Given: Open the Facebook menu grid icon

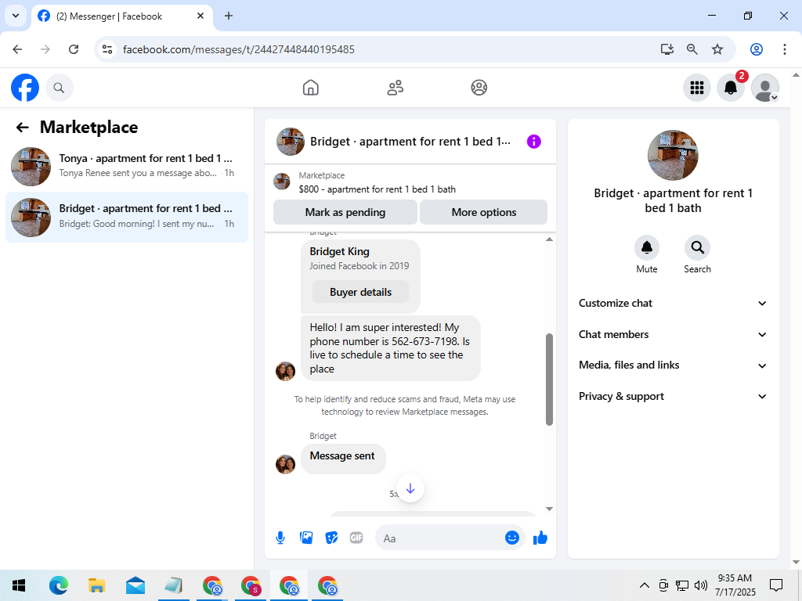Looking at the screenshot, I should [x=696, y=88].
